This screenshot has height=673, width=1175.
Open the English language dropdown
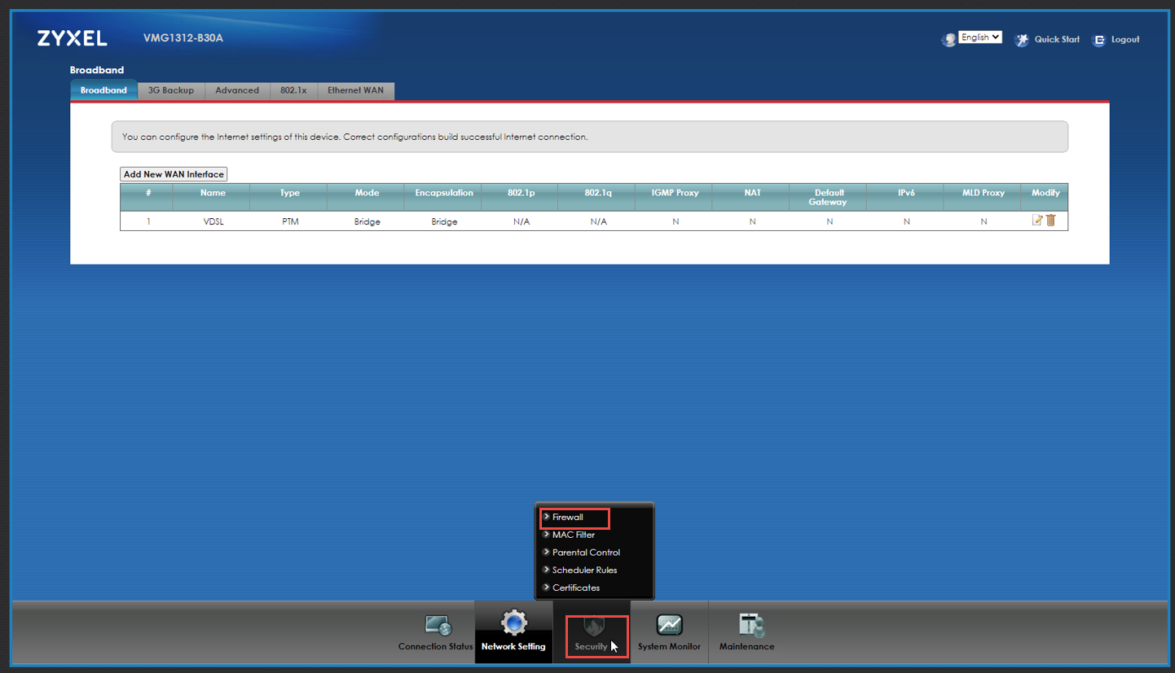tap(979, 37)
